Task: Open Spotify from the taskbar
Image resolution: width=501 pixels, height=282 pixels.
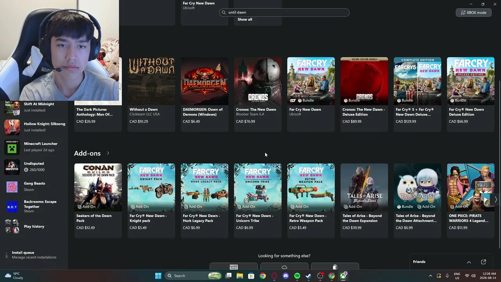Action: pyautogui.click(x=297, y=276)
